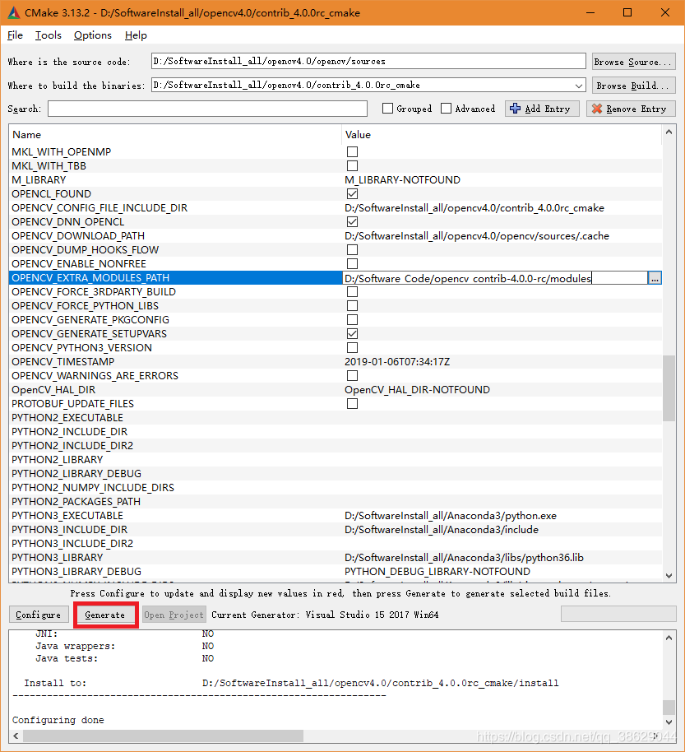The image size is (685, 752).
Task: Click PYTHON_DEBUG_LIBRARY-NOTFOUND value
Action: (x=437, y=572)
